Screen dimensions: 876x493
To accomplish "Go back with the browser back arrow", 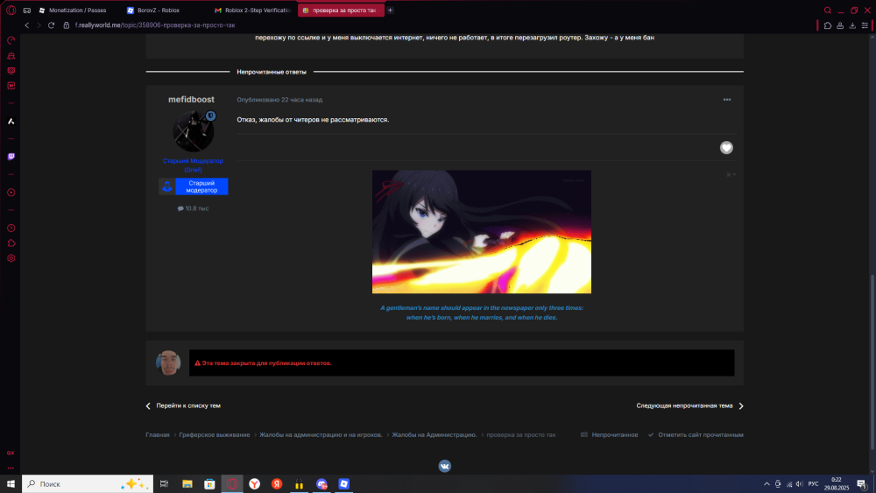I will [27, 25].
